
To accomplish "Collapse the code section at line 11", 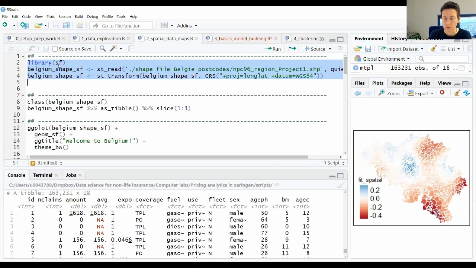I will [x=23, y=121].
